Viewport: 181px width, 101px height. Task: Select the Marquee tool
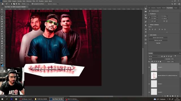tap(2, 12)
